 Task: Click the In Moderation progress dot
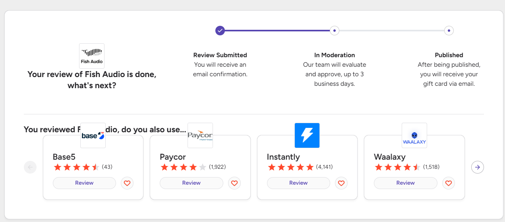click(x=335, y=31)
